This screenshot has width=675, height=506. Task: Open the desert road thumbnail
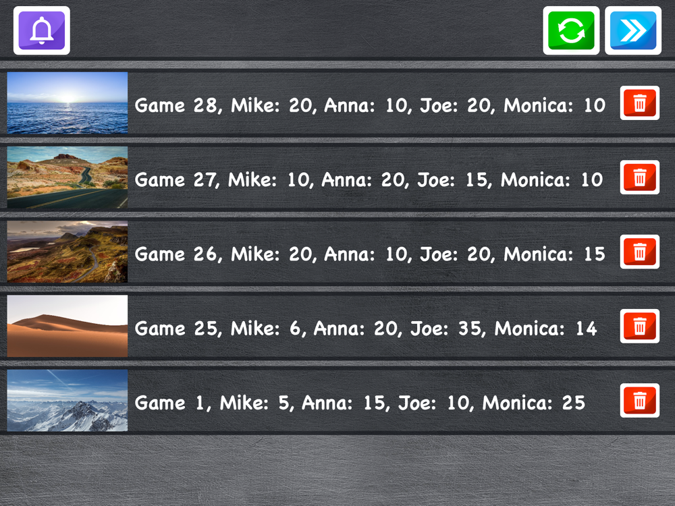[67, 177]
